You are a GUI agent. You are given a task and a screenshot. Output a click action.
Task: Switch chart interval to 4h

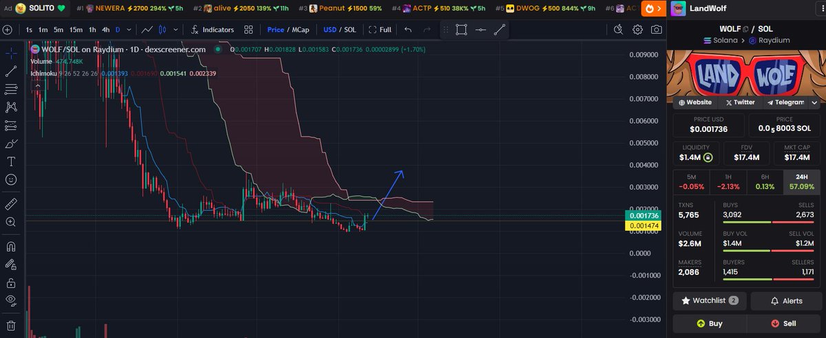click(105, 30)
